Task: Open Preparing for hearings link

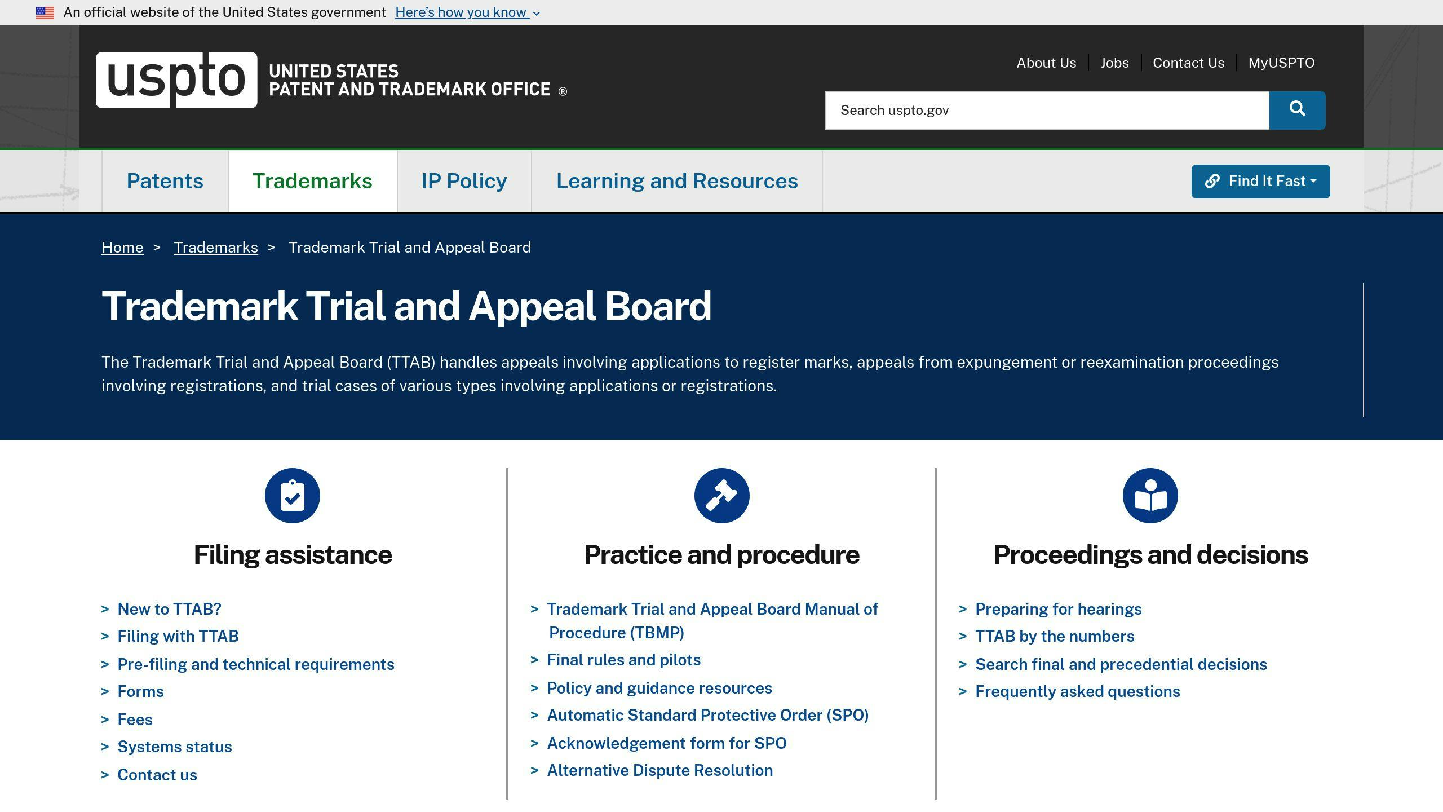Action: pyautogui.click(x=1059, y=609)
